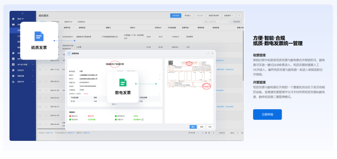This screenshot has width=337, height=159.
Task: Click the blue 文件识别 button
Action: tap(175, 15)
